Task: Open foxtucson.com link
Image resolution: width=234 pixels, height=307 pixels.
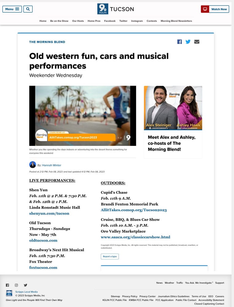Action: [43, 267]
